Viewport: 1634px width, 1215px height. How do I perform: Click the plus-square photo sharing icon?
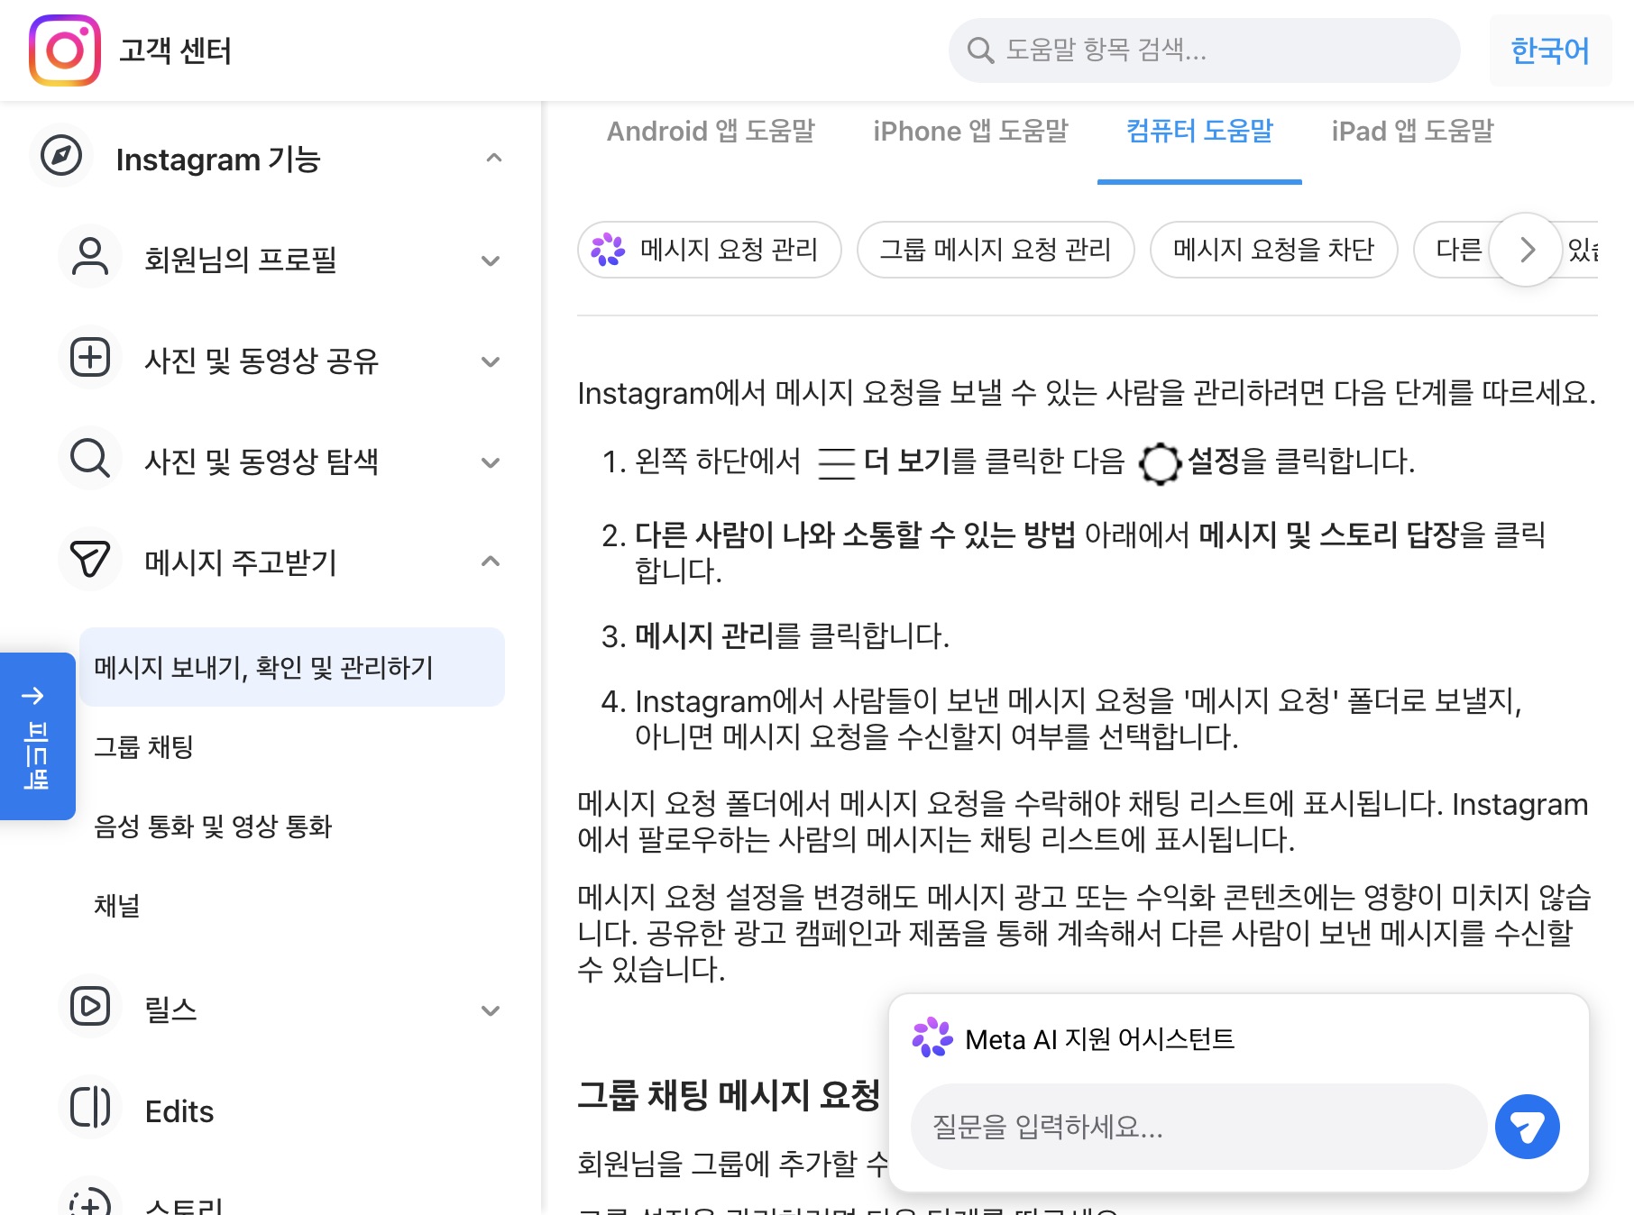(x=90, y=358)
